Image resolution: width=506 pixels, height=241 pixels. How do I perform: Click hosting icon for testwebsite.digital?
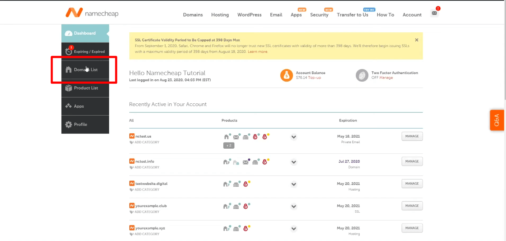[236, 184]
